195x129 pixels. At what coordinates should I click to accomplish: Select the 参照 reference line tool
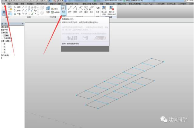[x=17, y=11]
